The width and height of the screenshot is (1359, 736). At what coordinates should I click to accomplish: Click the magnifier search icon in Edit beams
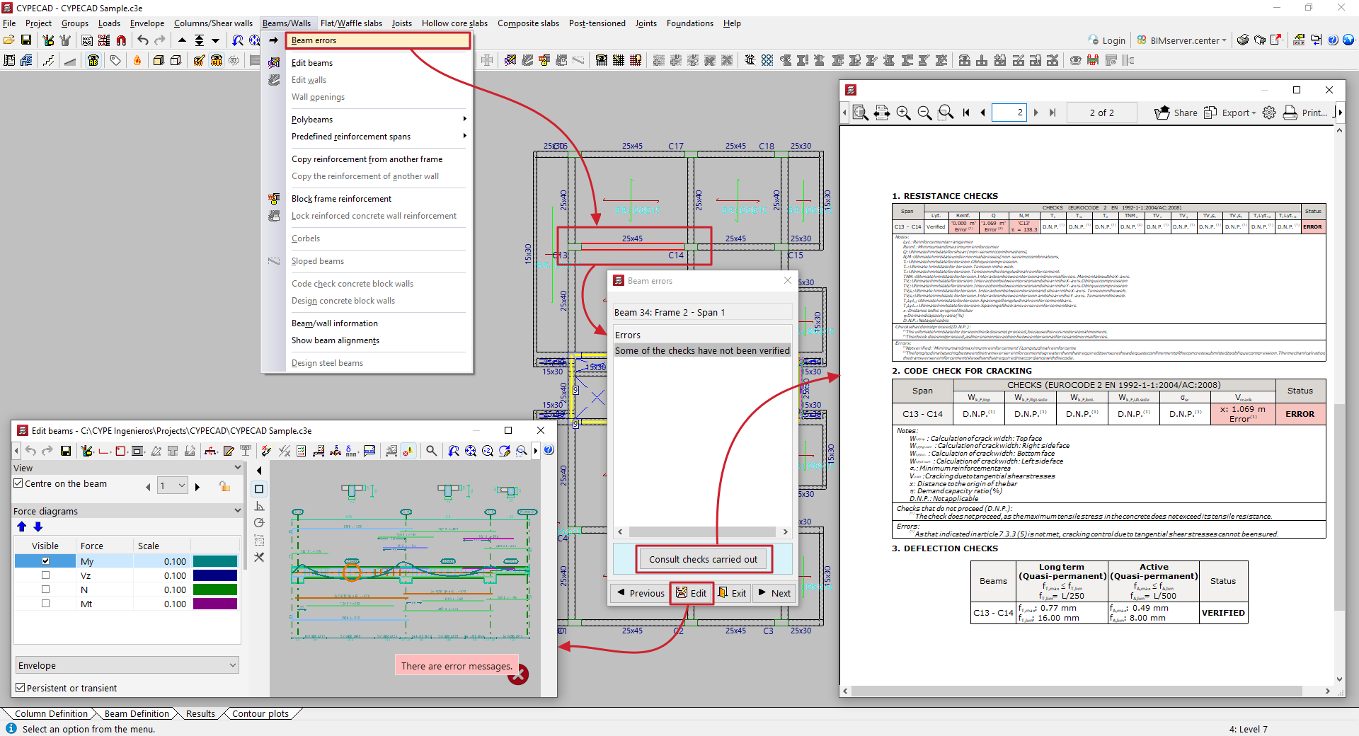(x=431, y=451)
